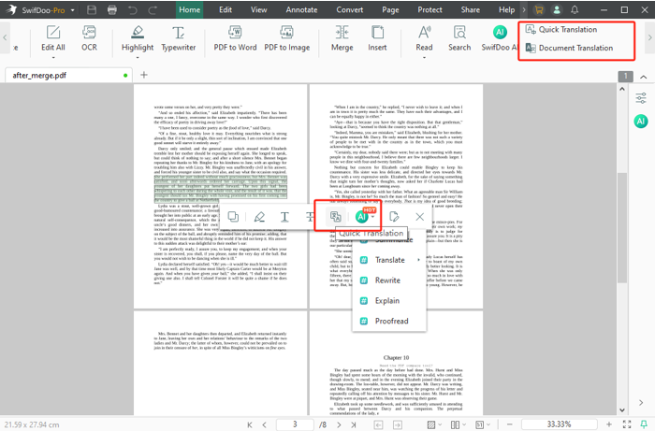Expand the SwifDoo-Pro app menu dropdown
Image resolution: width=655 pixels, height=431 pixels.
coord(73,10)
